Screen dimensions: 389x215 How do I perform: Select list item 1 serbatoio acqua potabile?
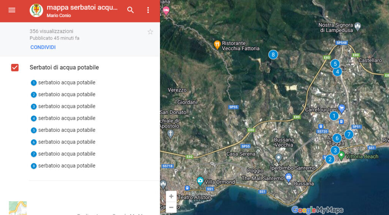63,82
